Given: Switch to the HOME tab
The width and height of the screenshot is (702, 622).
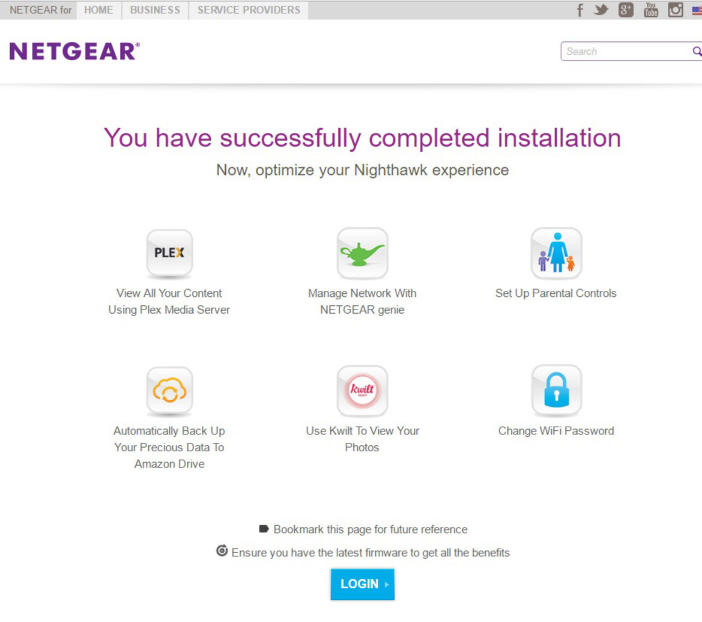Looking at the screenshot, I should pos(98,10).
